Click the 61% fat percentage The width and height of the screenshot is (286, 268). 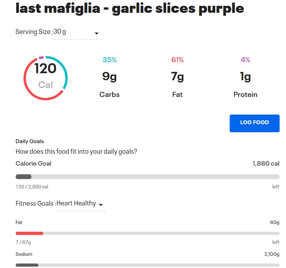pyautogui.click(x=178, y=60)
